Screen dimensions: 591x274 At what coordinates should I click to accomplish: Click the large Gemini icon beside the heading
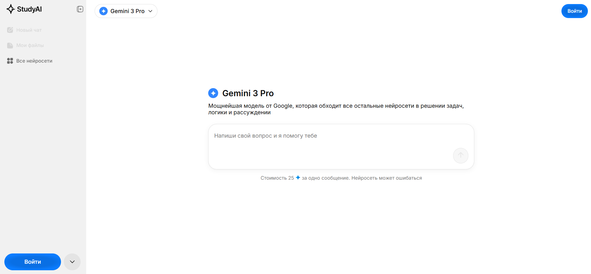[x=213, y=93]
